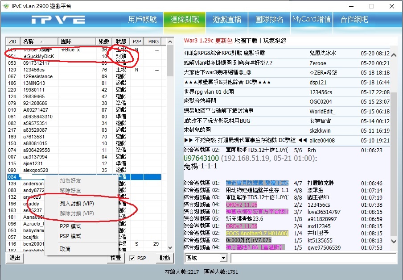
Task: Open the 用戶帳號 tab
Action: pyautogui.click(x=142, y=20)
